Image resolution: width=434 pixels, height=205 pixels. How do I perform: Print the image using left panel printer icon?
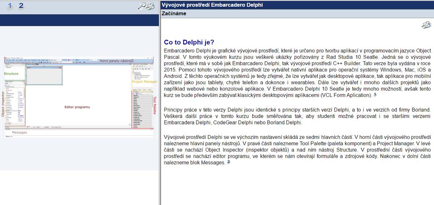150,6
